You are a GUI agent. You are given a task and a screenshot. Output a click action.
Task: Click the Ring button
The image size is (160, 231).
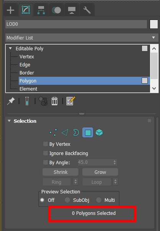click(x=57, y=182)
